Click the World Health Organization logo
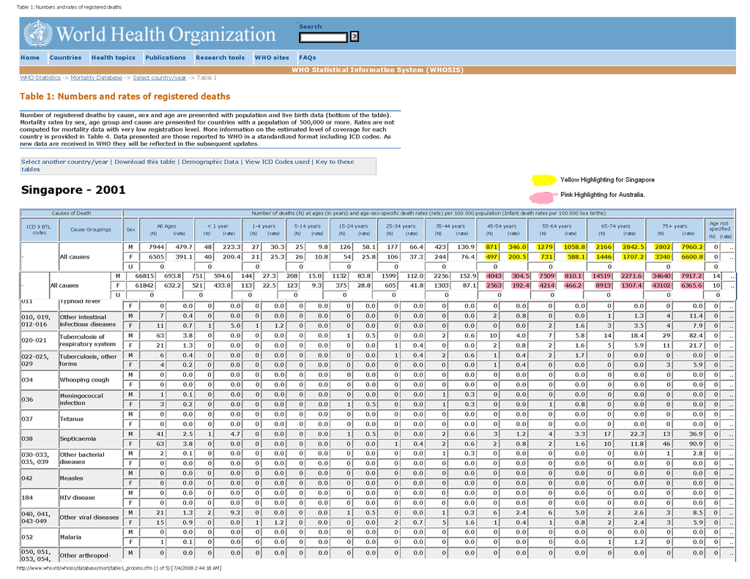 point(149,34)
